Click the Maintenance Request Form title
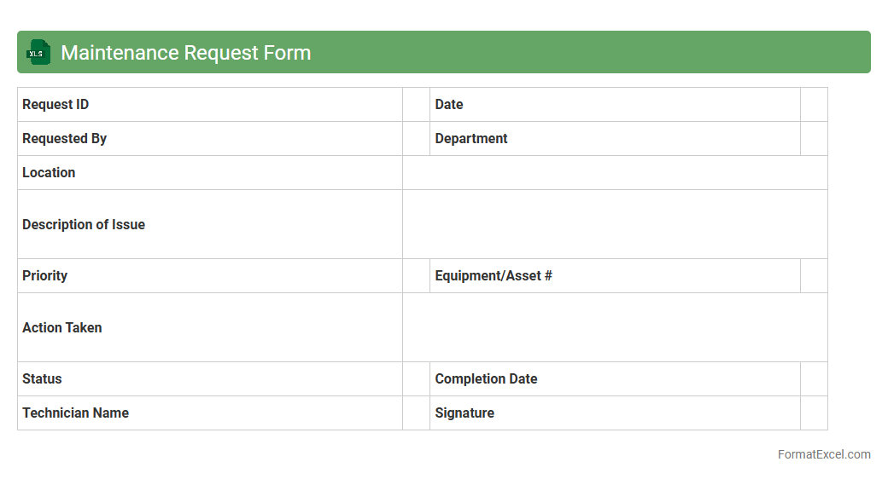The width and height of the screenshot is (888, 479). (x=185, y=53)
